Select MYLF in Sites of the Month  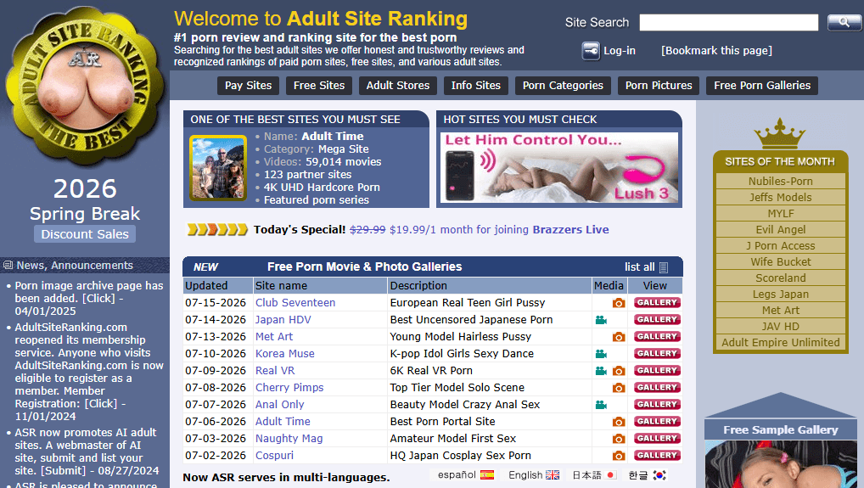[780, 214]
